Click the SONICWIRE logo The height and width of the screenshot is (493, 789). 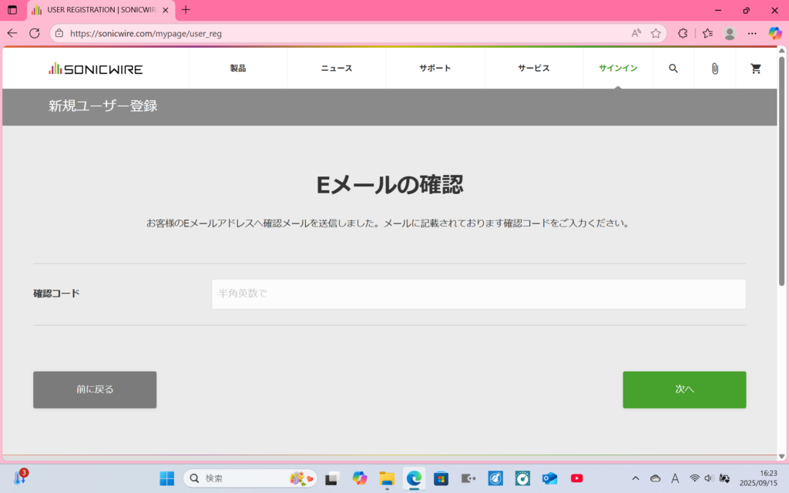(96, 69)
